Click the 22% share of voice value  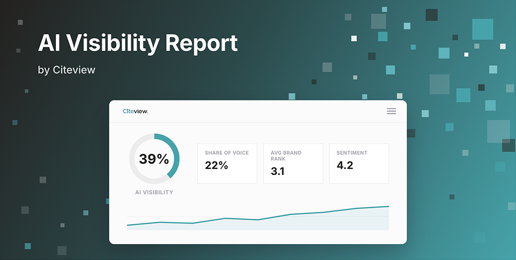217,166
